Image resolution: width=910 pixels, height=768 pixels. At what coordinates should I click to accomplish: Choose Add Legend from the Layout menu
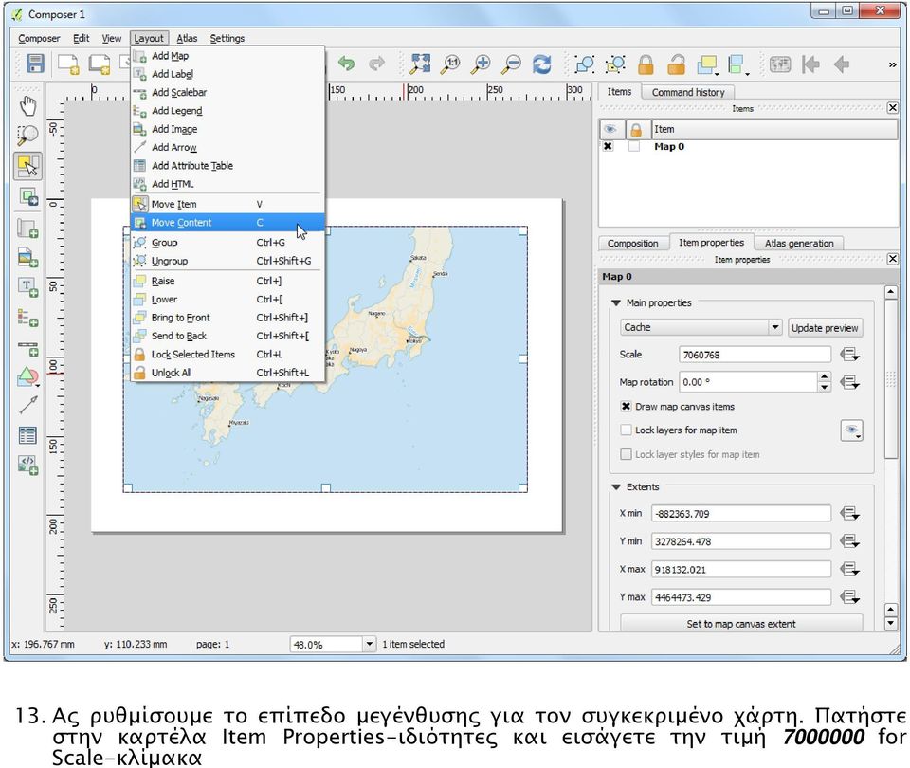tap(227, 110)
